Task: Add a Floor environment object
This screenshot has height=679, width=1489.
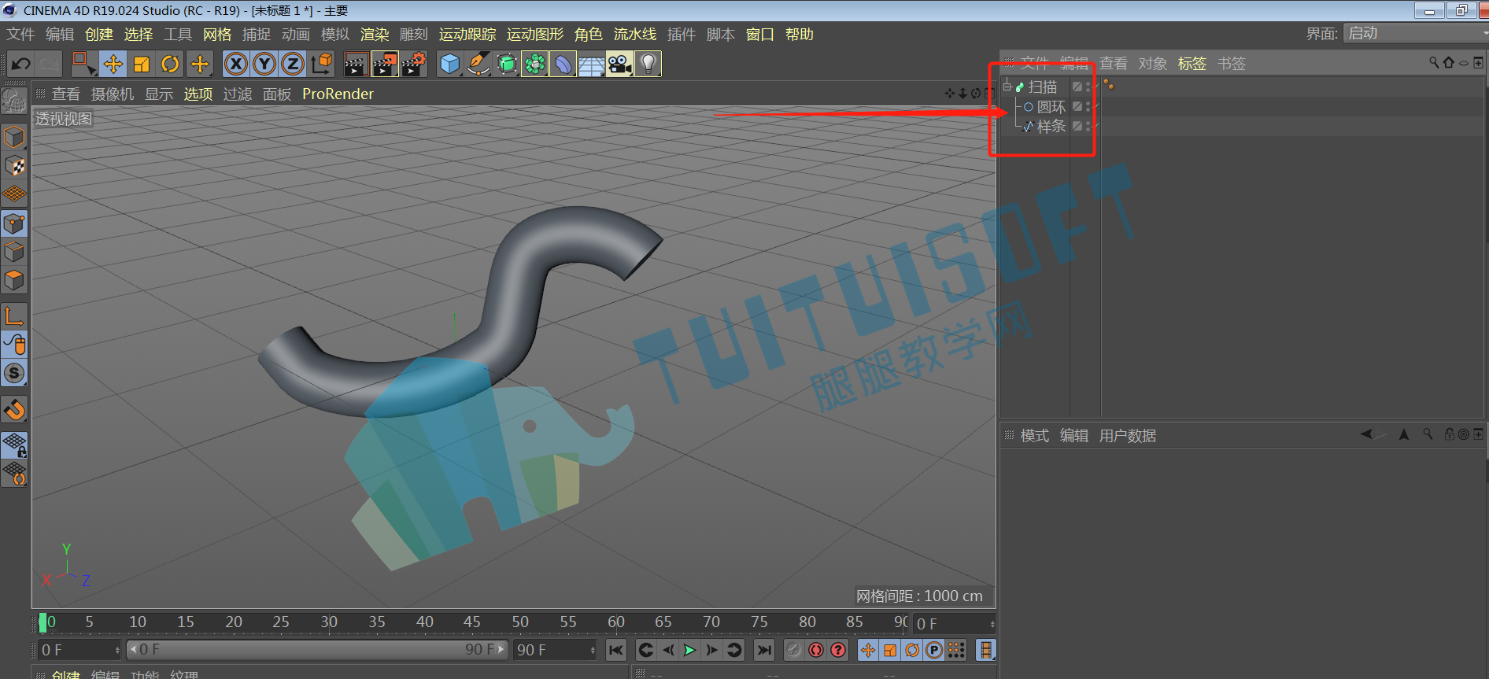Action: coord(592,64)
